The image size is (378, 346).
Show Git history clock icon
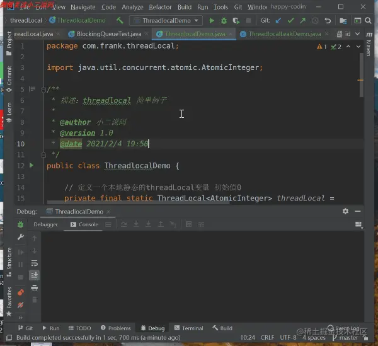(315, 21)
